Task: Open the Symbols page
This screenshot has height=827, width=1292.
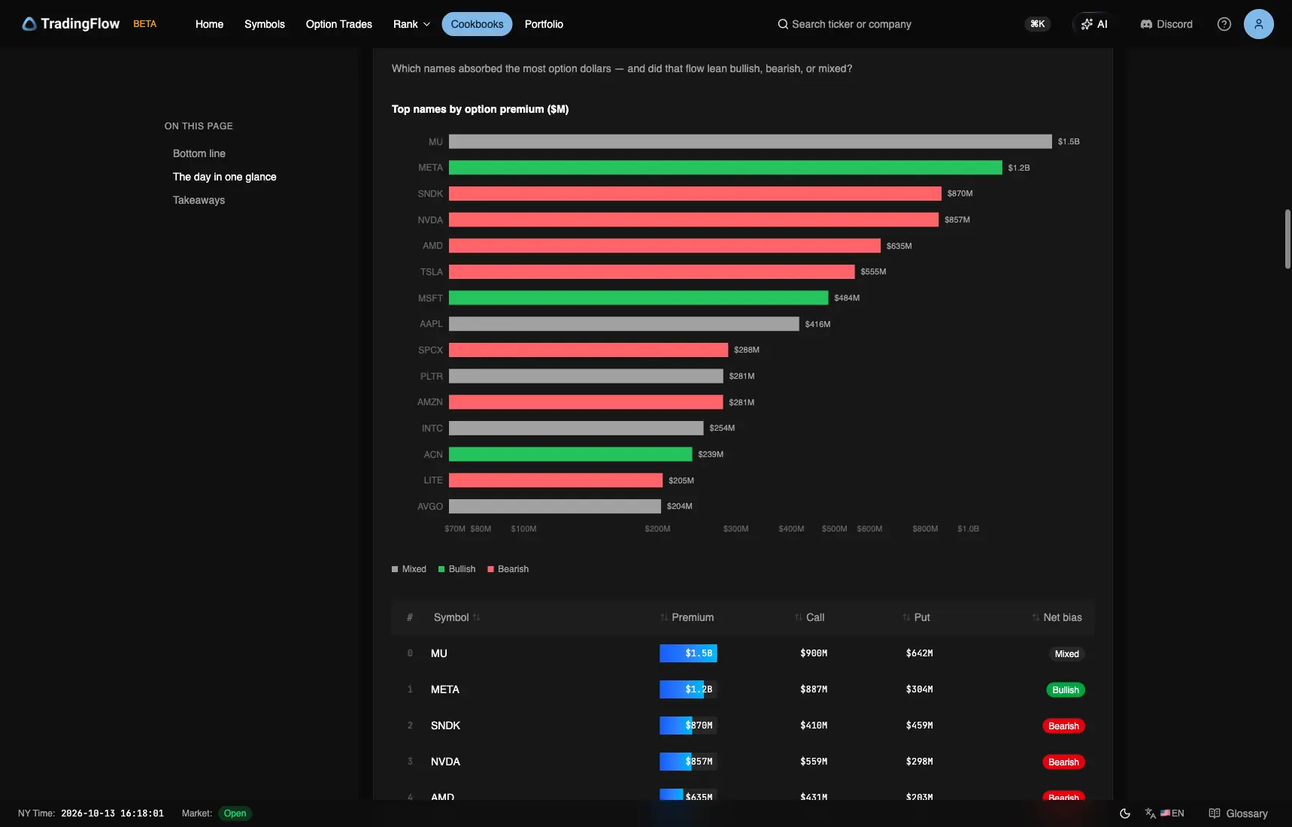Action: coord(265,24)
